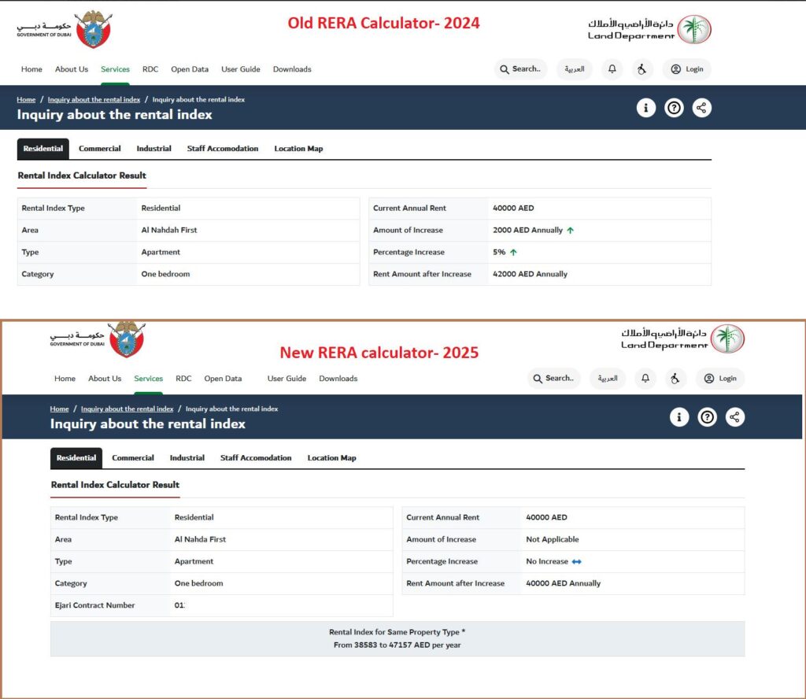This screenshot has height=699, width=806.
Task: Click underlined rental index breadcrumb in 2025 page
Action: [127, 409]
